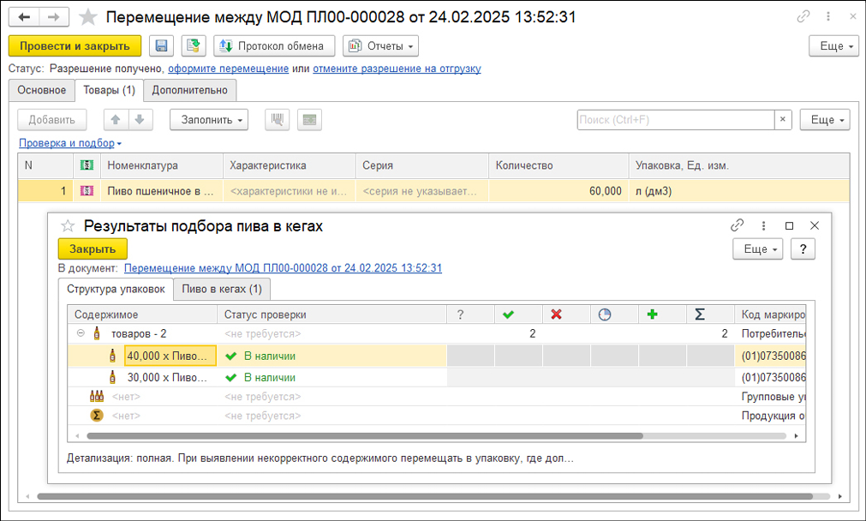Click the 'отмените разрешение на отгрузку' link
Image resolution: width=866 pixels, height=521 pixels.
click(x=397, y=69)
